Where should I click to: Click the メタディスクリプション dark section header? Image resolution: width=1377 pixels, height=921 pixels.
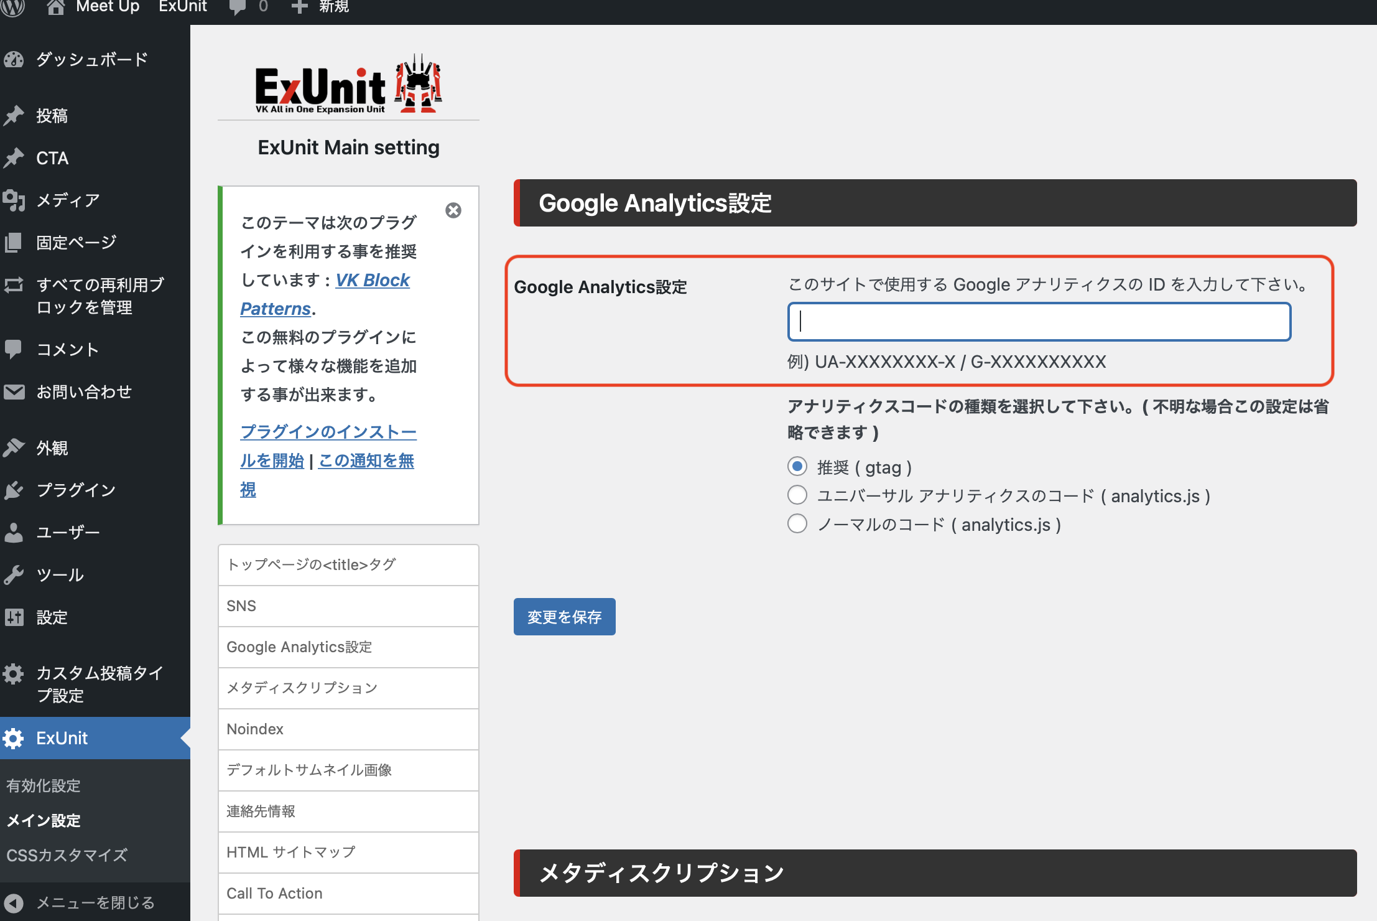935,873
